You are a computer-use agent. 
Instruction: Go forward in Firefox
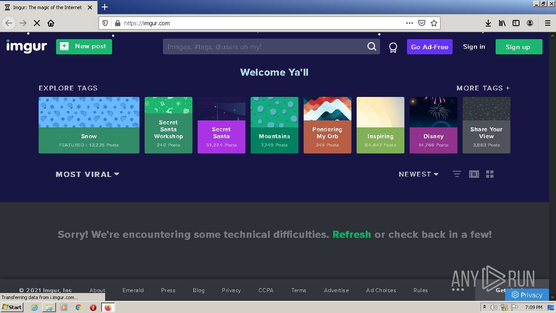coord(23,23)
